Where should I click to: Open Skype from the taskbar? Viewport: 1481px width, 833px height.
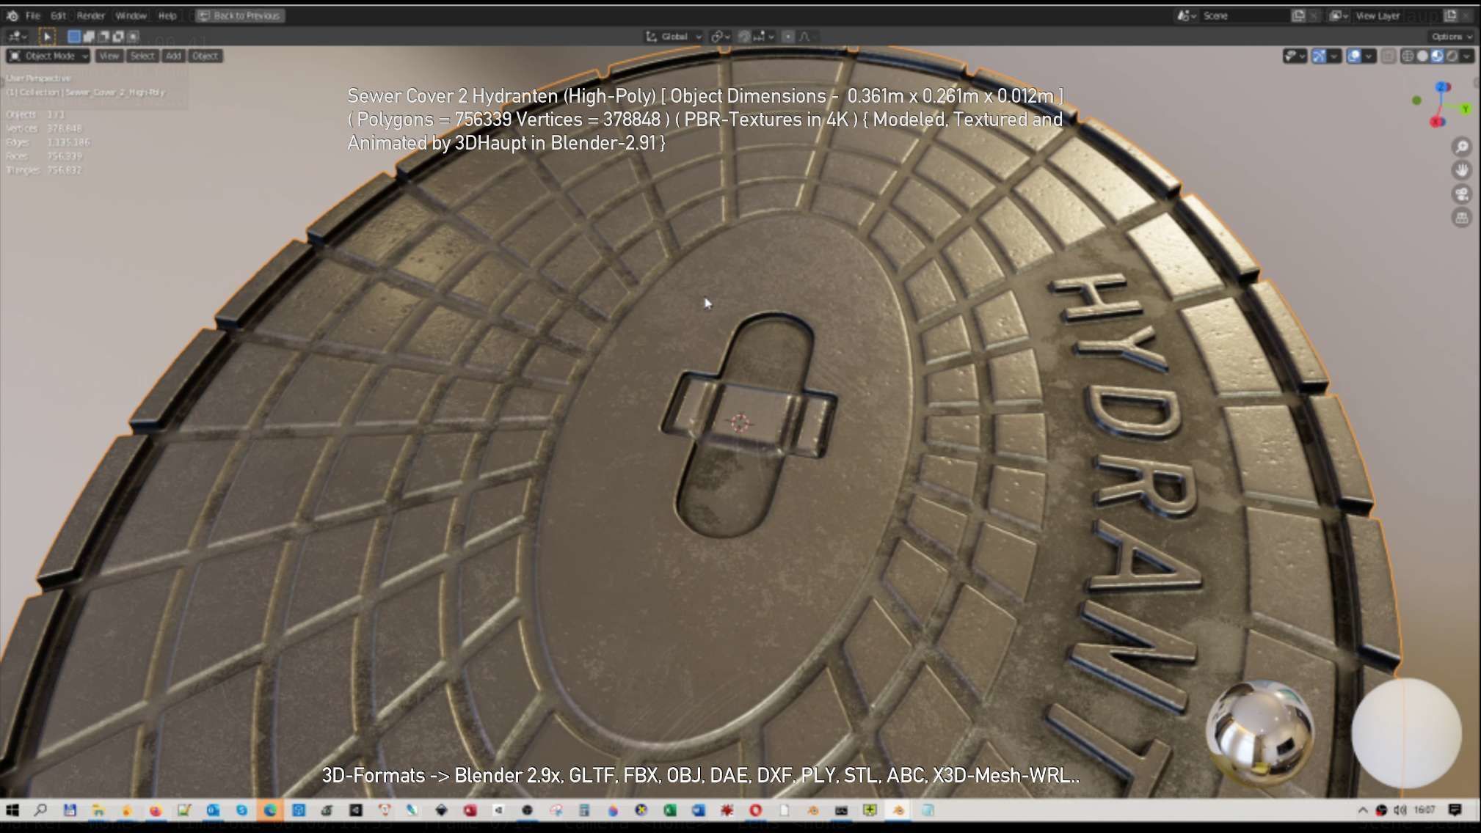(x=241, y=810)
